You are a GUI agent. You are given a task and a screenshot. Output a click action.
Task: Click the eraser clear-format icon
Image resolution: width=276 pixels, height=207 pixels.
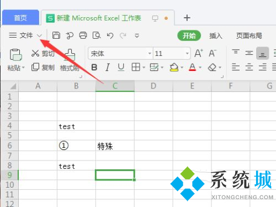(212, 68)
